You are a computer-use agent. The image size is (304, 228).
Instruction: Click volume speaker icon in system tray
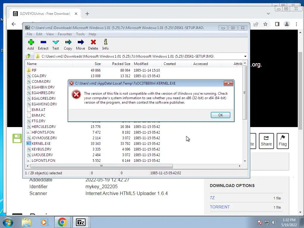click(274, 222)
